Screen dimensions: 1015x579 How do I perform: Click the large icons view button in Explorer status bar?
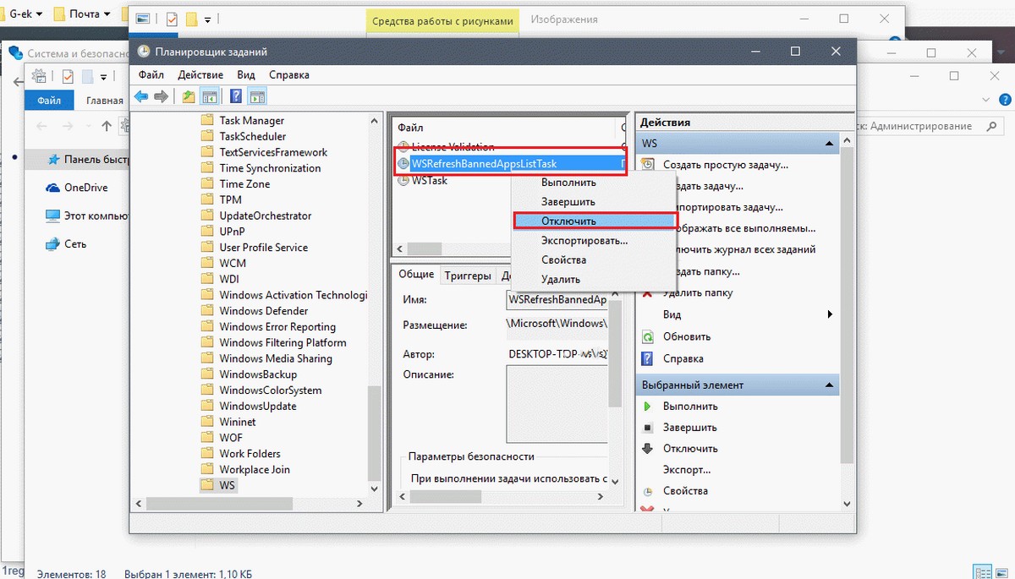[x=1003, y=573]
